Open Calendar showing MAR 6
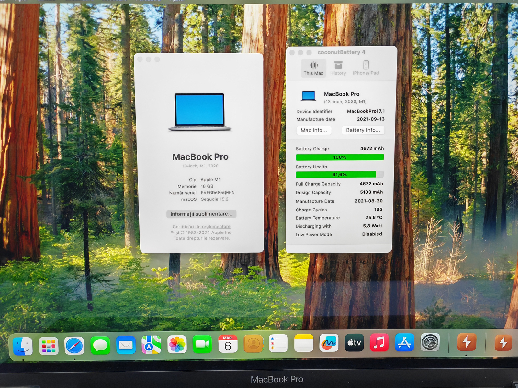The image size is (518, 388). [x=228, y=344]
